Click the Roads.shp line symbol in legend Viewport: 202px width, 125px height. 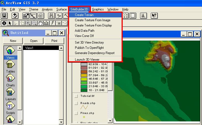click(x=84, y=107)
